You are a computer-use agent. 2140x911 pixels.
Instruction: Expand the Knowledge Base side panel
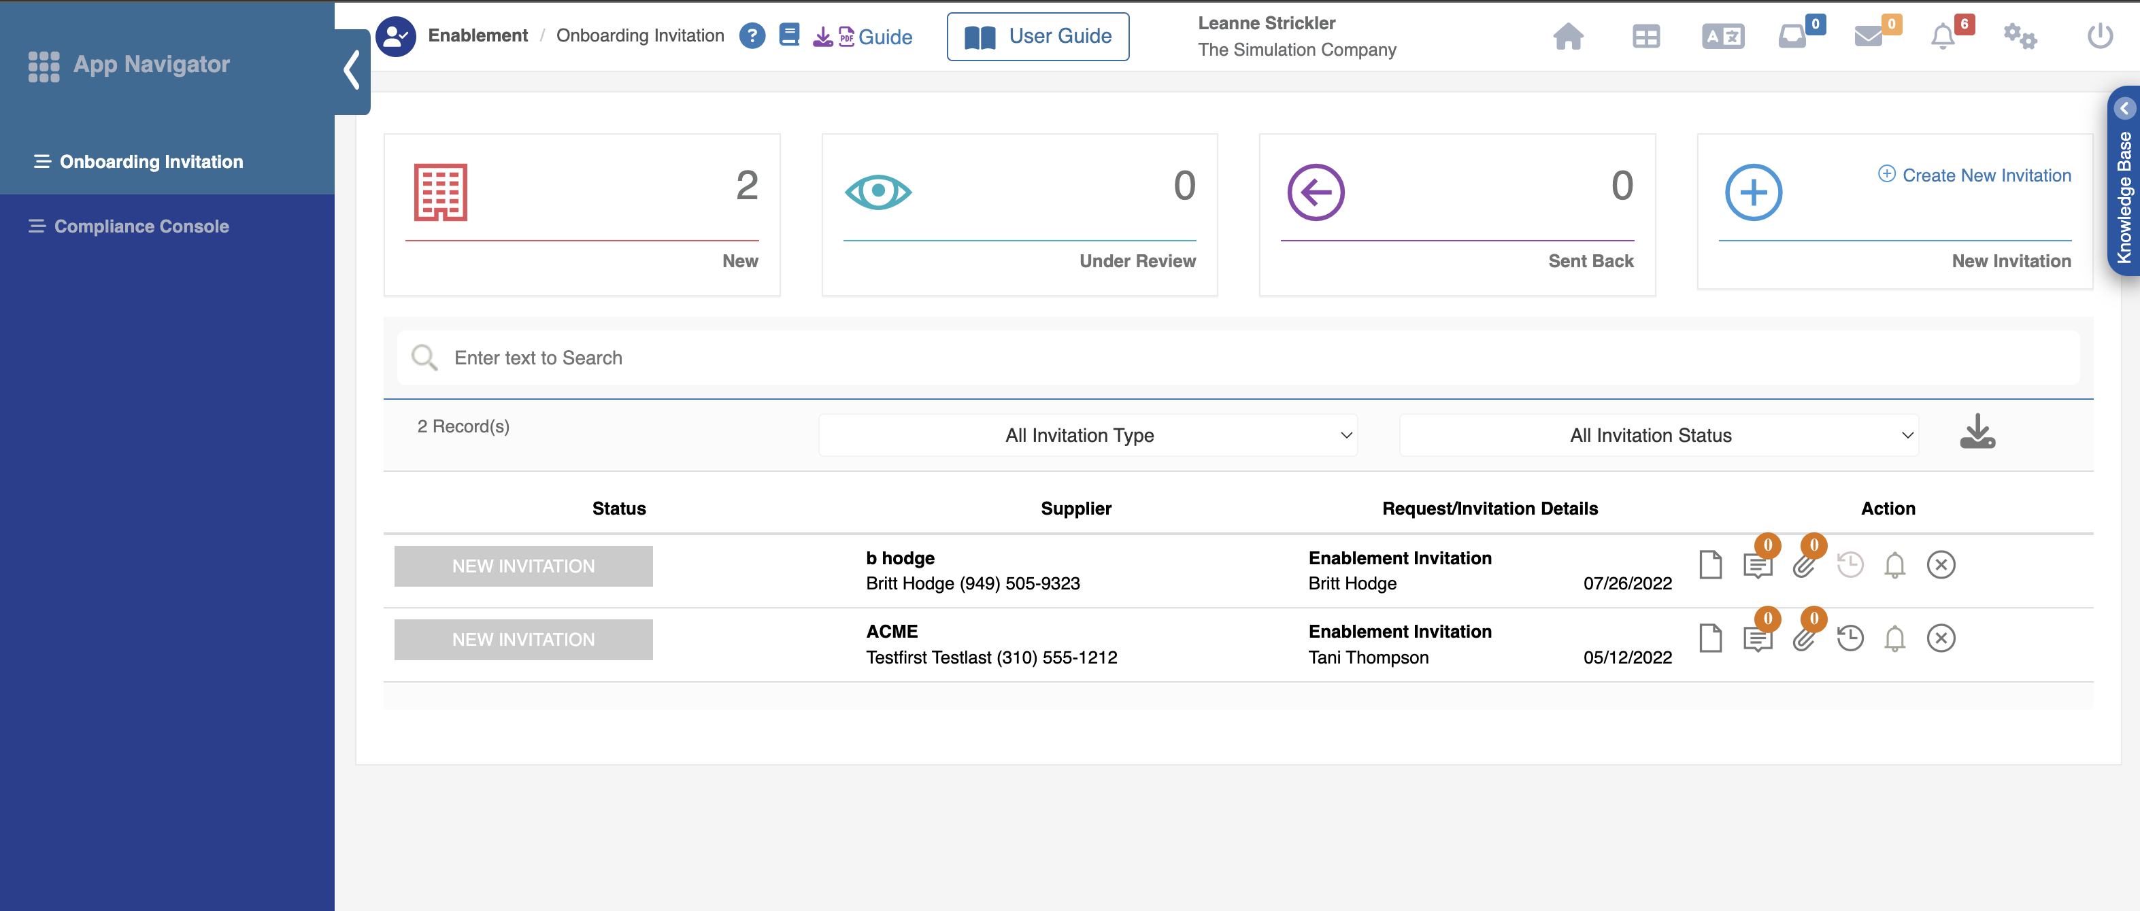tap(2124, 109)
